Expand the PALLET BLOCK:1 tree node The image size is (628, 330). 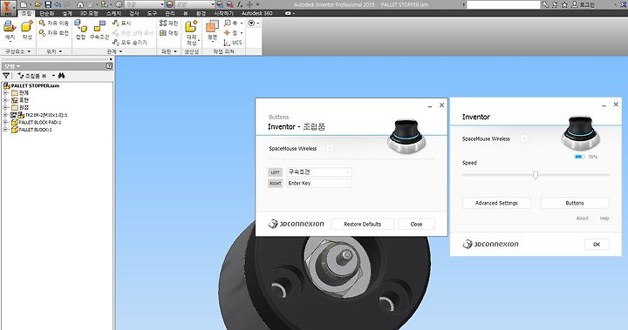pyautogui.click(x=5, y=130)
